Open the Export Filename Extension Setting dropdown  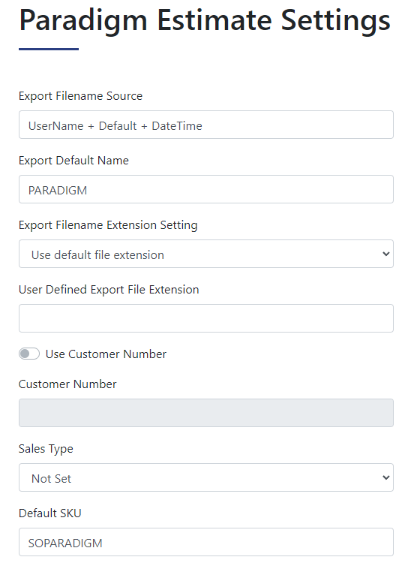pyautogui.click(x=206, y=254)
